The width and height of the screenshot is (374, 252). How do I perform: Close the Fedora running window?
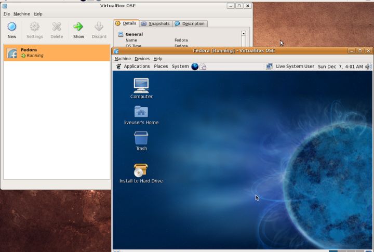click(x=368, y=50)
